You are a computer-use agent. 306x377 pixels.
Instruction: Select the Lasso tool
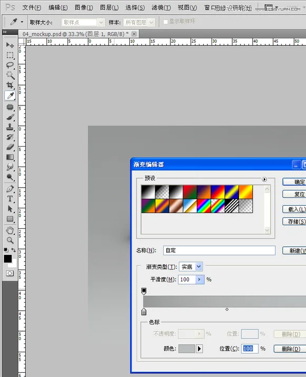tap(10, 65)
